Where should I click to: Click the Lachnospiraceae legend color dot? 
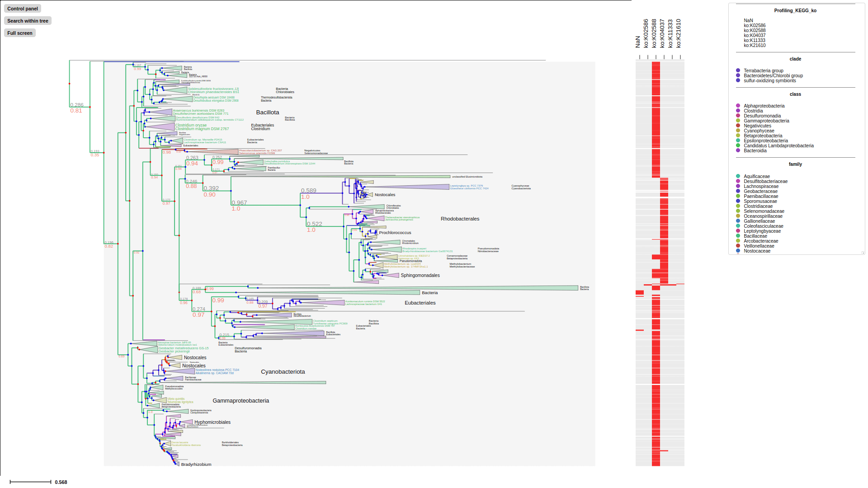click(x=738, y=186)
